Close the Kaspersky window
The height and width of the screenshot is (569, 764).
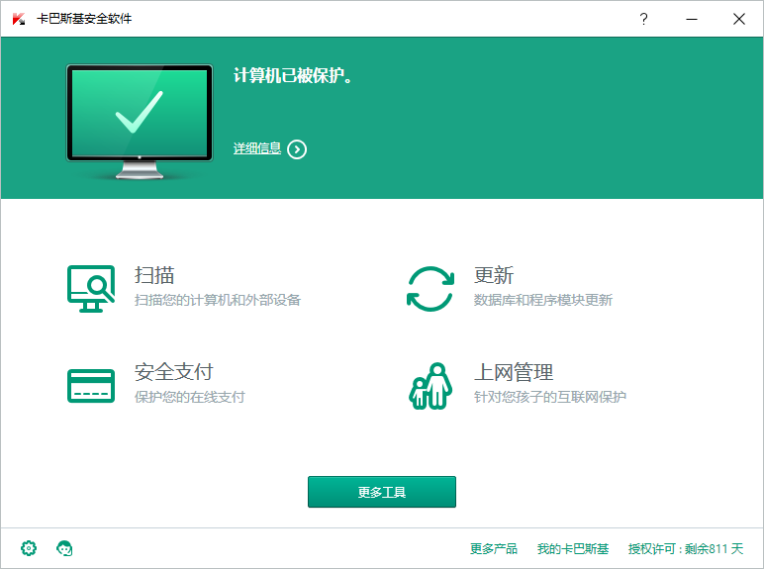coord(739,19)
